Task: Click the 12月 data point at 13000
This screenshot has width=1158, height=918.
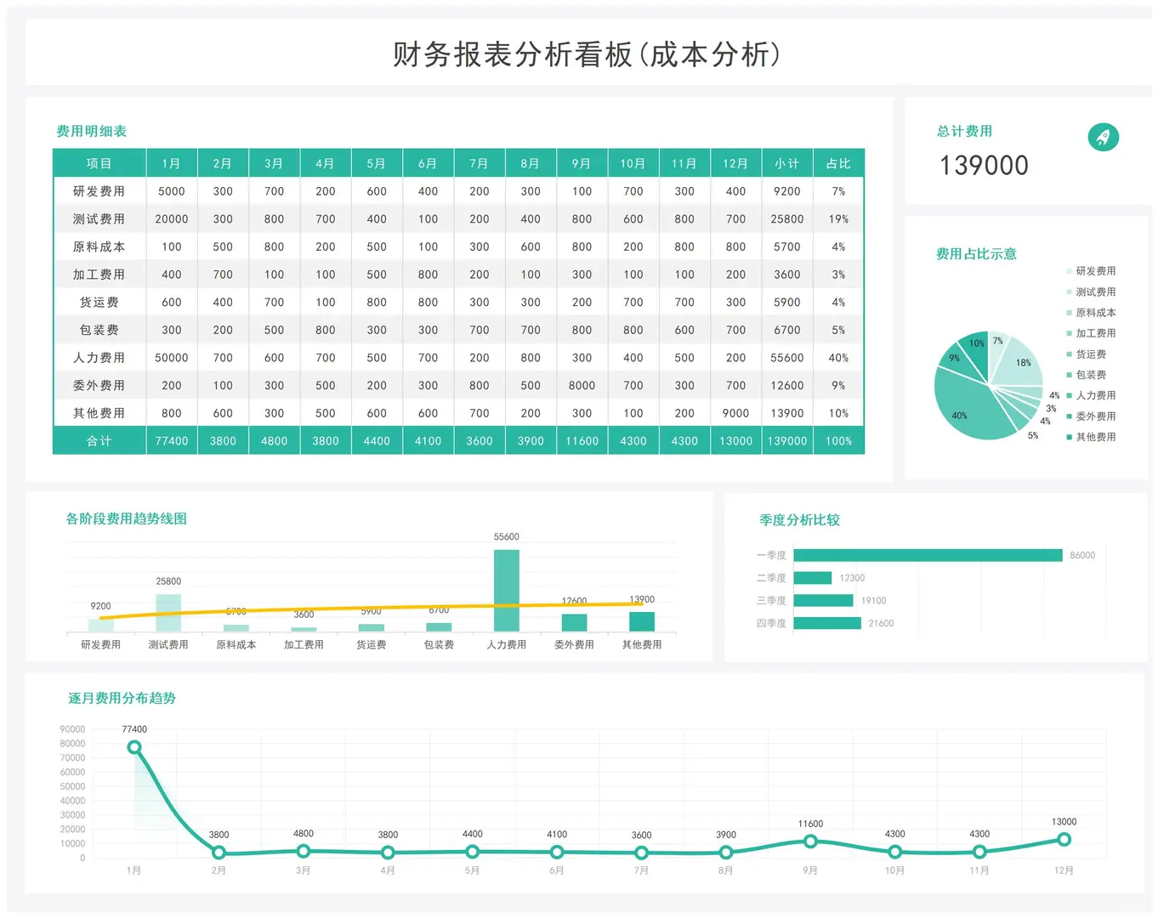Action: coord(1064,840)
